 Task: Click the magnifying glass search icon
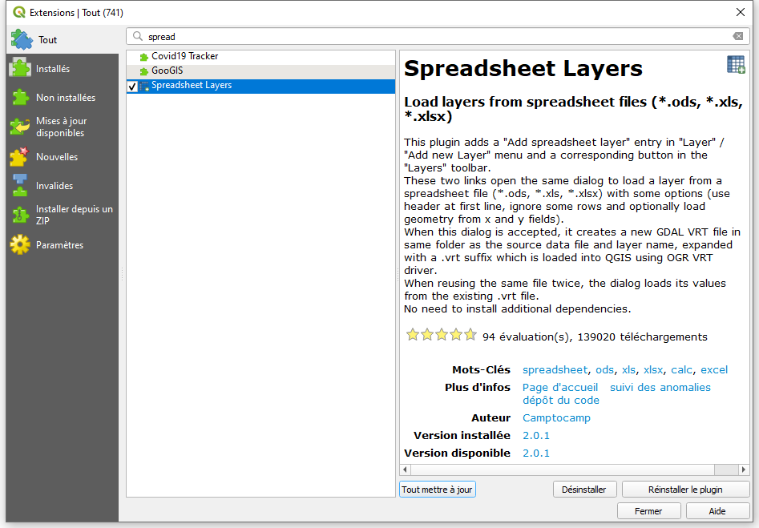pos(138,36)
